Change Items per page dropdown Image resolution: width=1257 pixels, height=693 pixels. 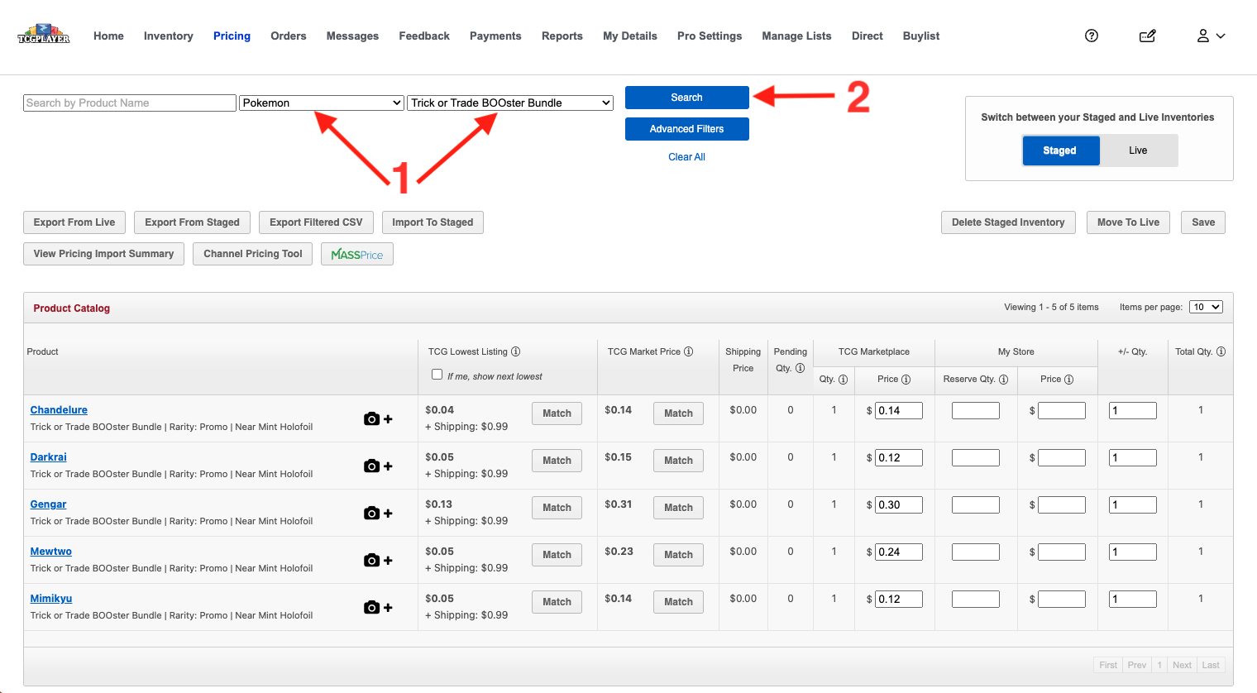click(1206, 307)
